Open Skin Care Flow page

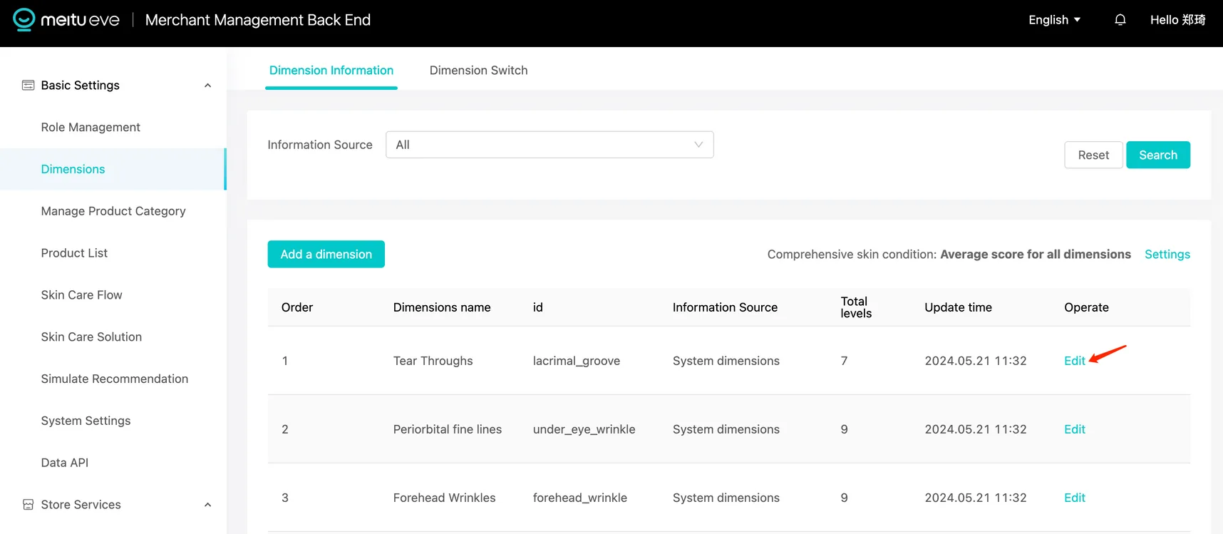tap(81, 295)
